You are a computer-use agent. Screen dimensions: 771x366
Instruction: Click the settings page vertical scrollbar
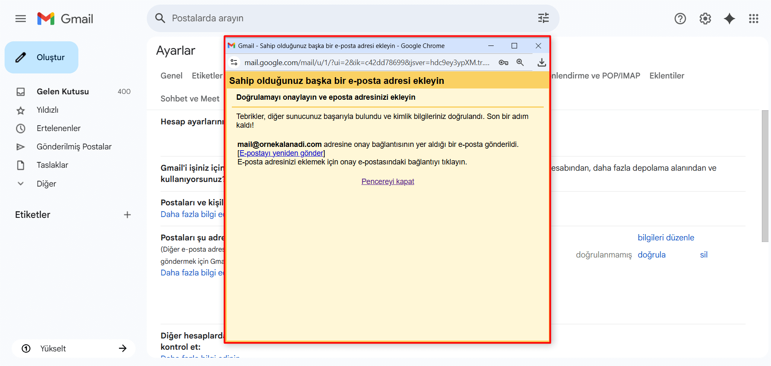(765, 176)
